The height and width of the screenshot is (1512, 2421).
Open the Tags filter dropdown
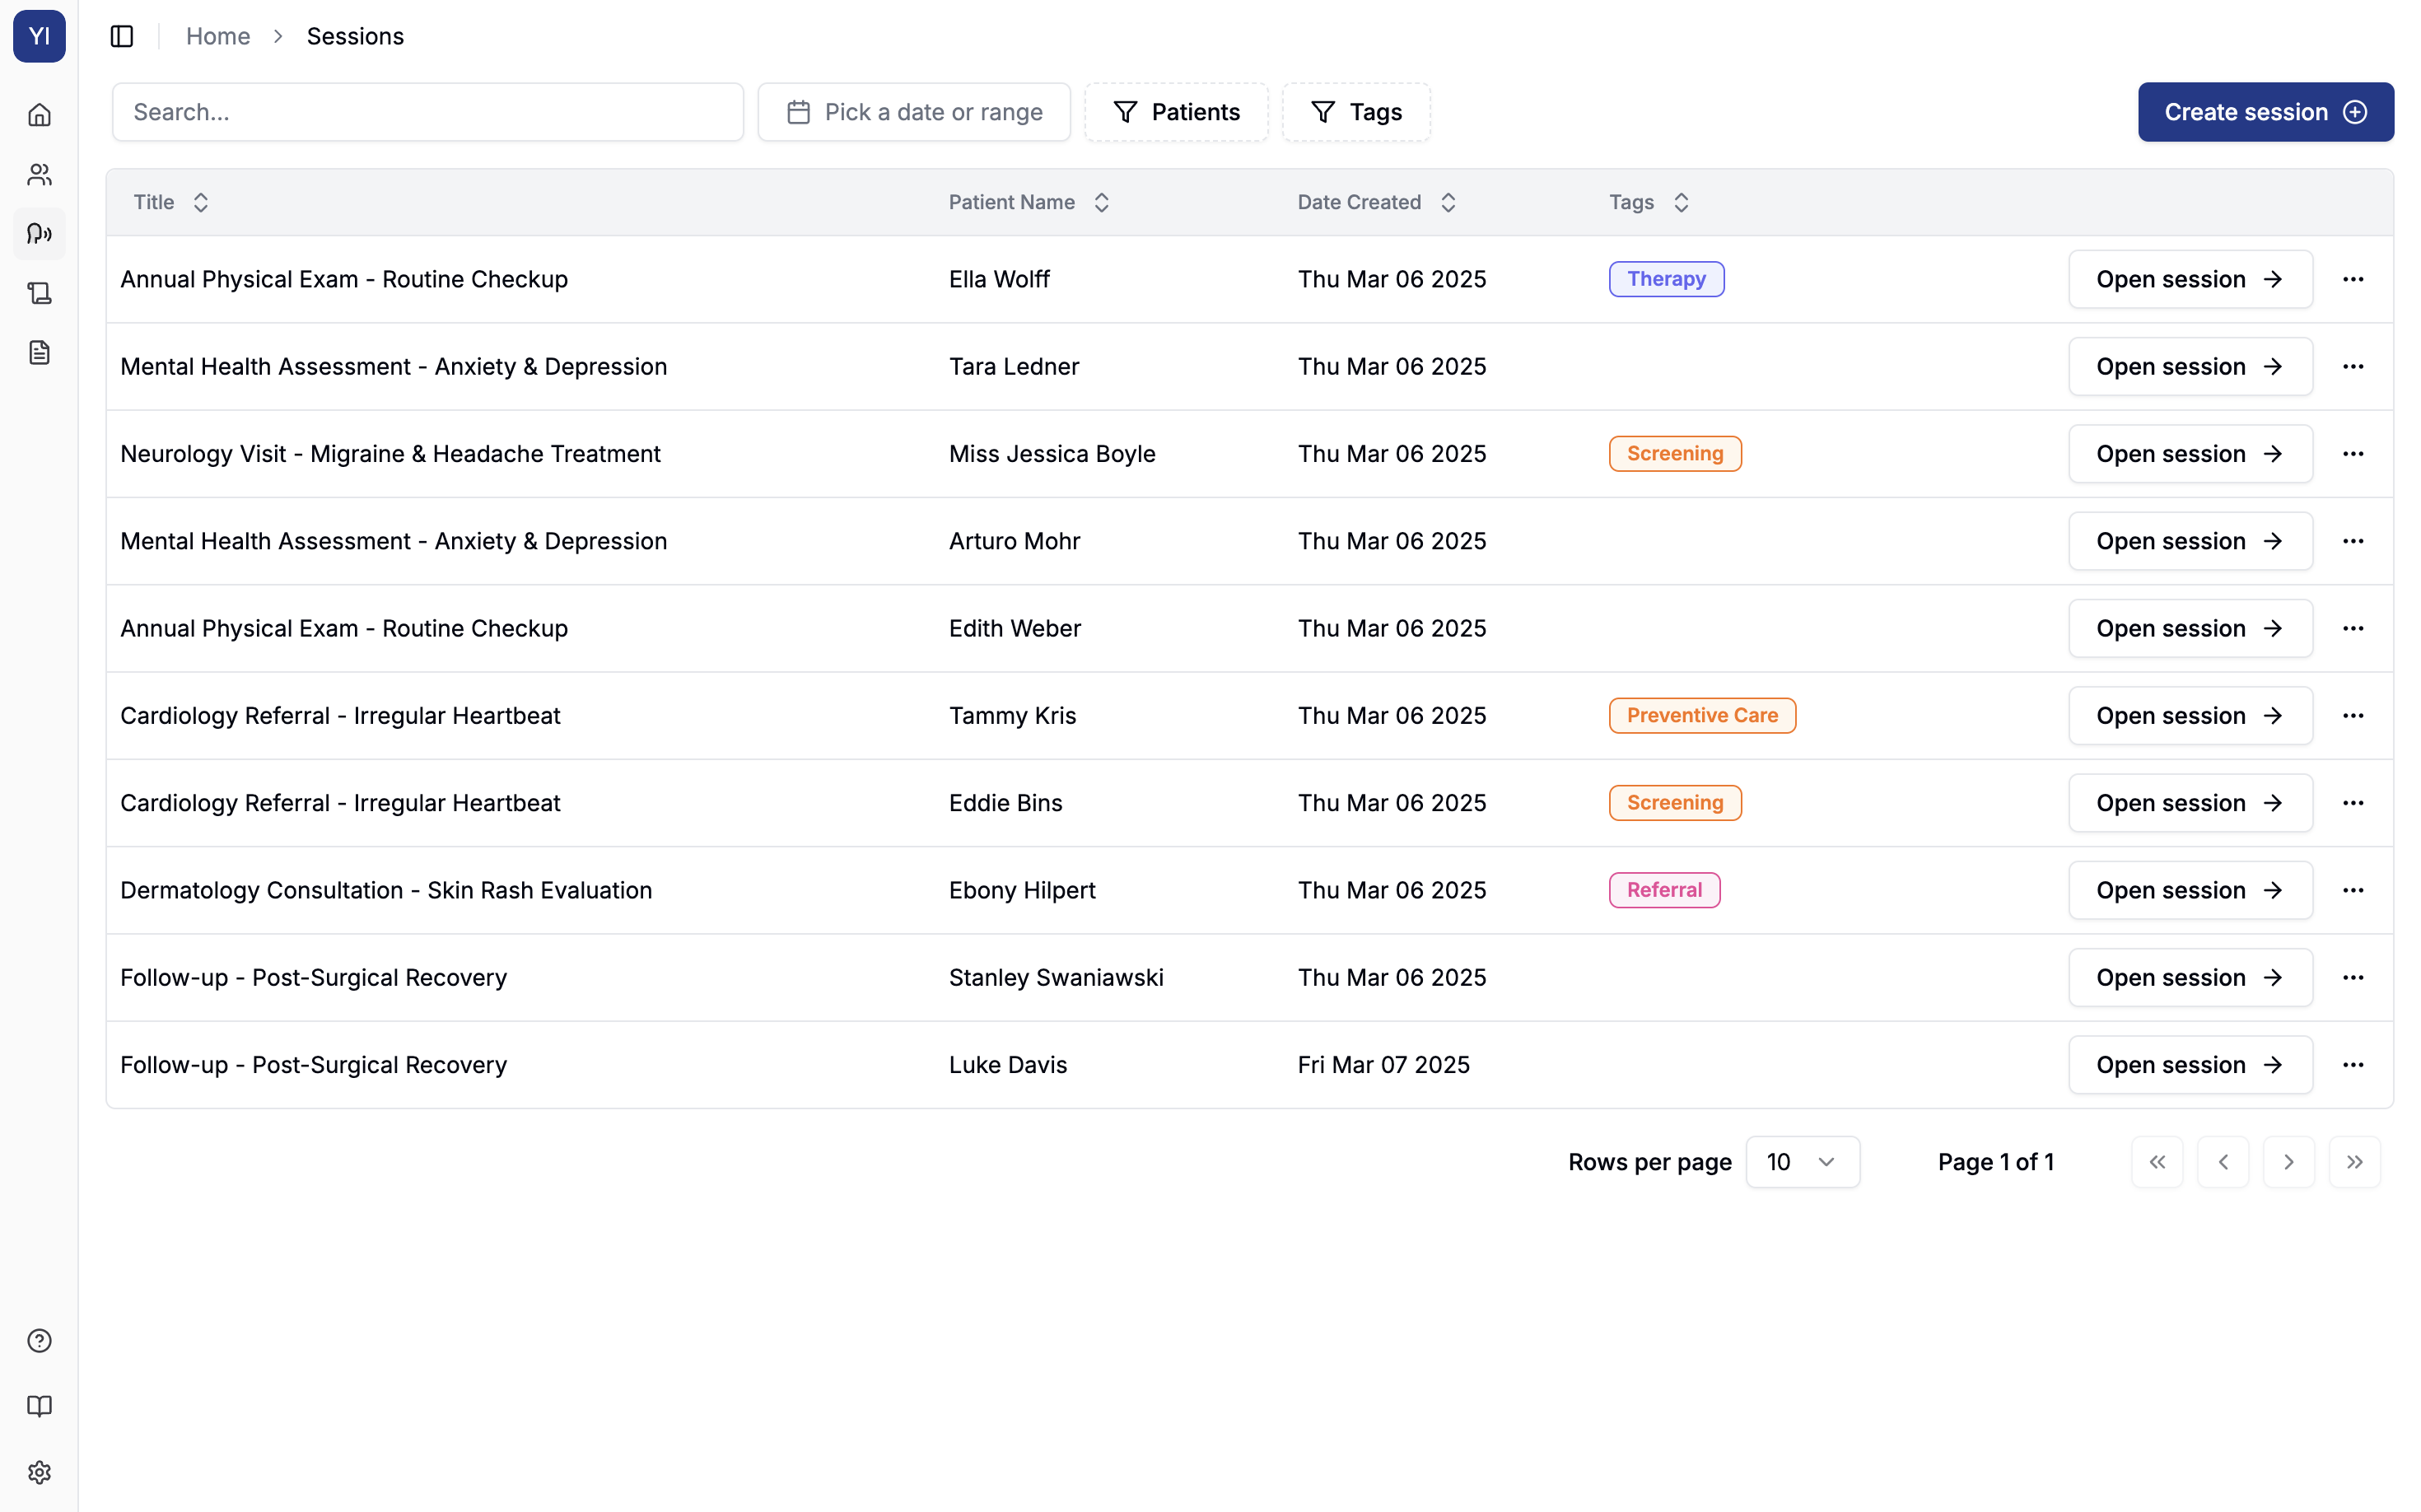(1356, 112)
